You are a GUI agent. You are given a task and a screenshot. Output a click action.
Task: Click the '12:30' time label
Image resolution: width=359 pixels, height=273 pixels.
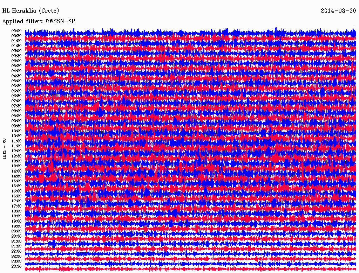click(16, 156)
